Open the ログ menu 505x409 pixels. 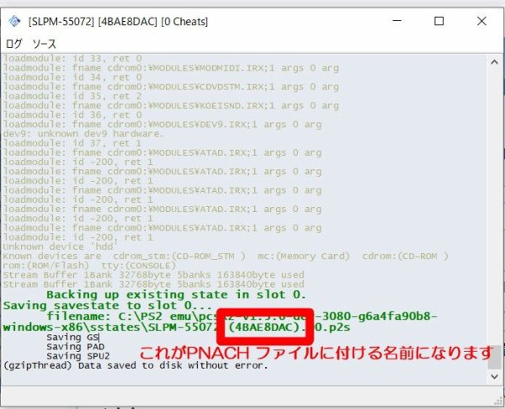coord(14,44)
